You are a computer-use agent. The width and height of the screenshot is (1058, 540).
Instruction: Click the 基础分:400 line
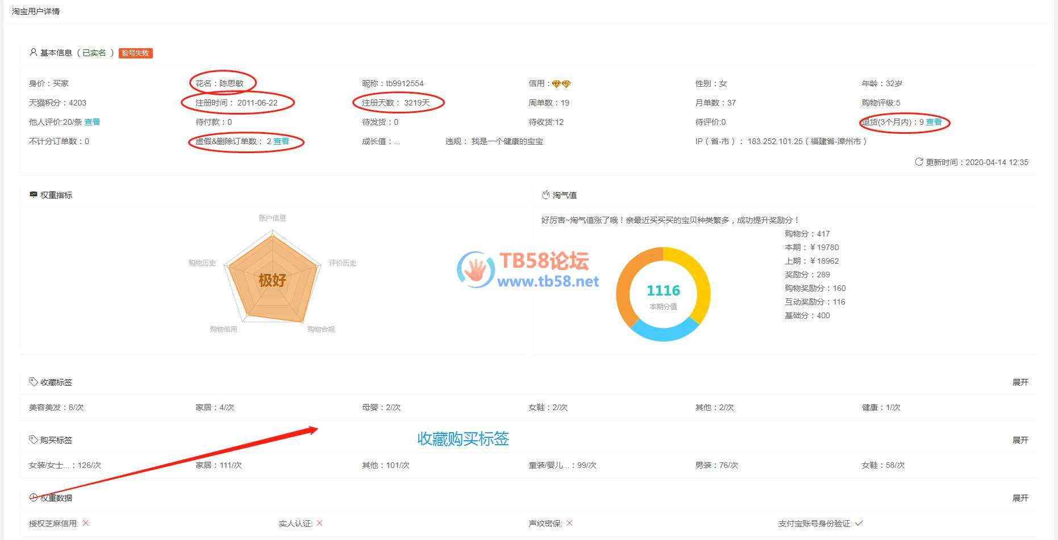807,315
